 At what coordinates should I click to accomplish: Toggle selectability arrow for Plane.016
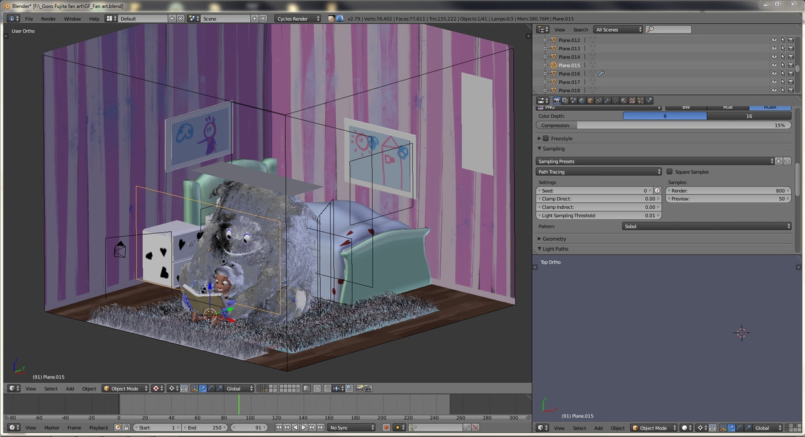[x=782, y=74]
